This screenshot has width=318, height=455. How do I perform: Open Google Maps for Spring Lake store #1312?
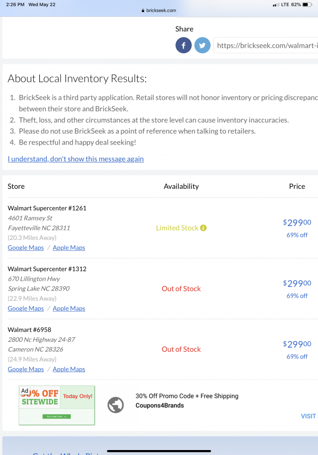(26, 308)
